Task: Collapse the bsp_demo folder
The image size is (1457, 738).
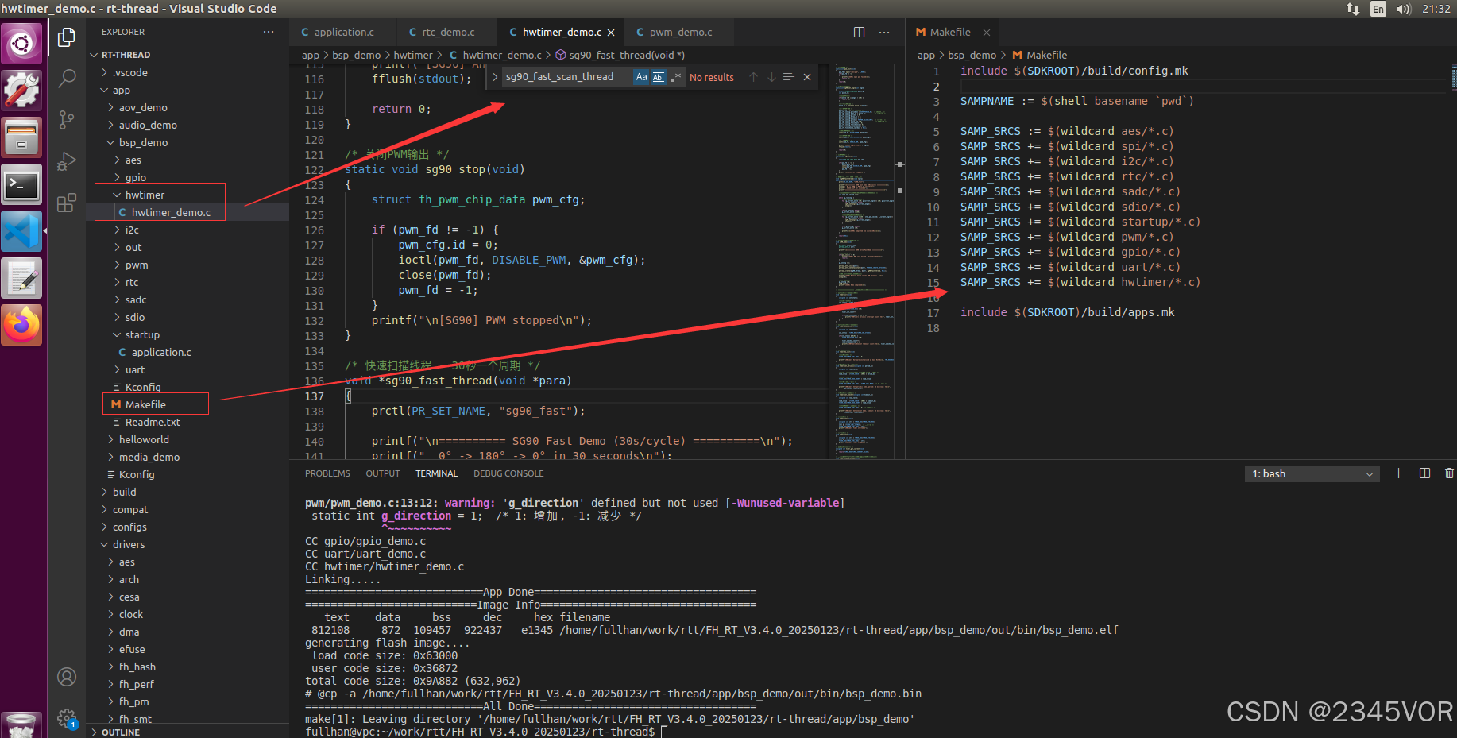Action: point(187,142)
